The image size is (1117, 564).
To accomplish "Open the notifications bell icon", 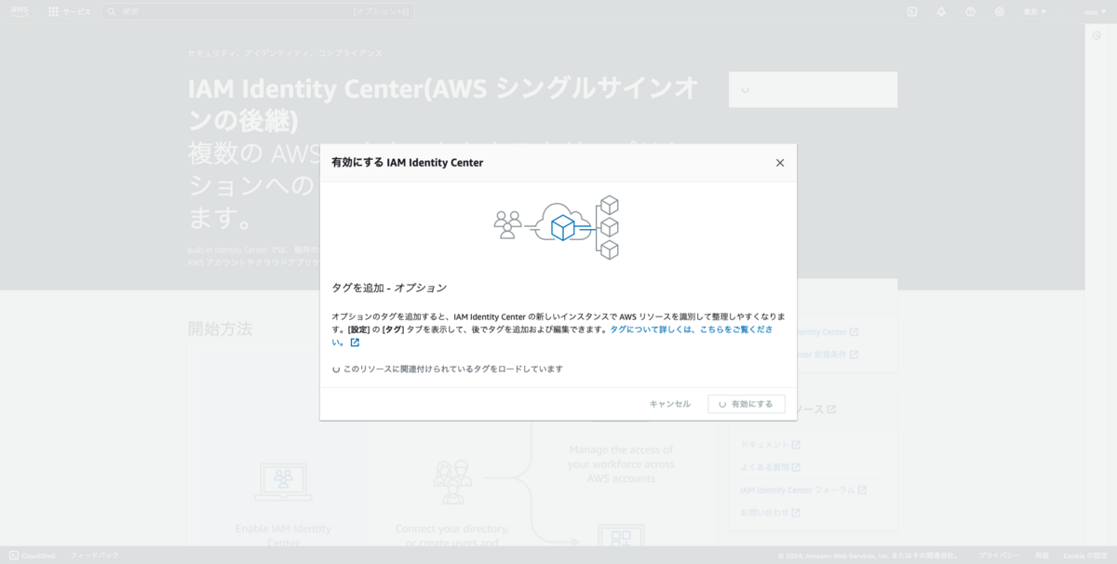I will tap(941, 11).
